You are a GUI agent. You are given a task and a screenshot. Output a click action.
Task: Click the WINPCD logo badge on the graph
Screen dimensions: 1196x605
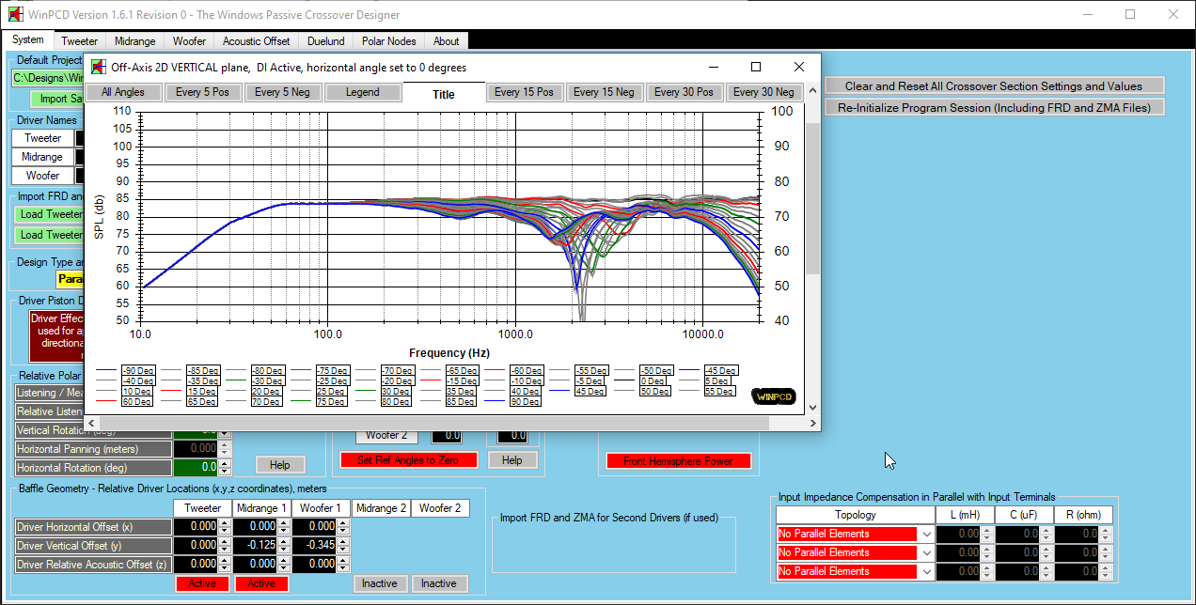[775, 396]
